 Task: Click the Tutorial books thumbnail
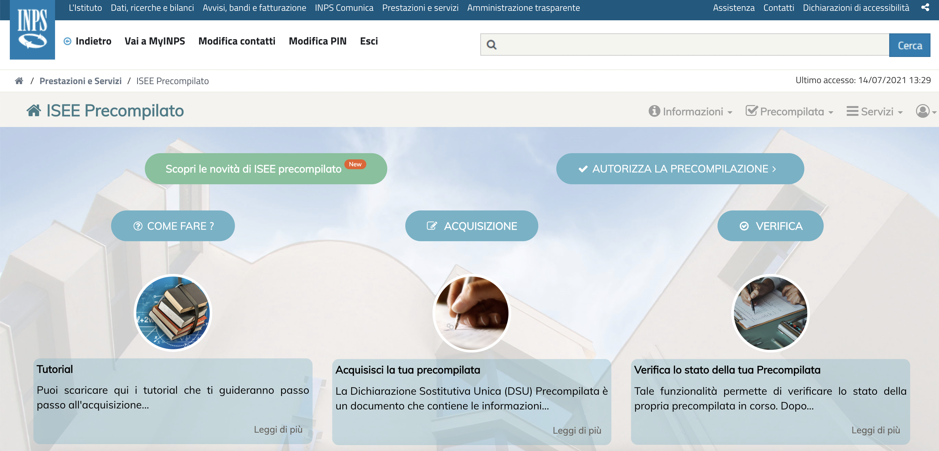tap(173, 313)
